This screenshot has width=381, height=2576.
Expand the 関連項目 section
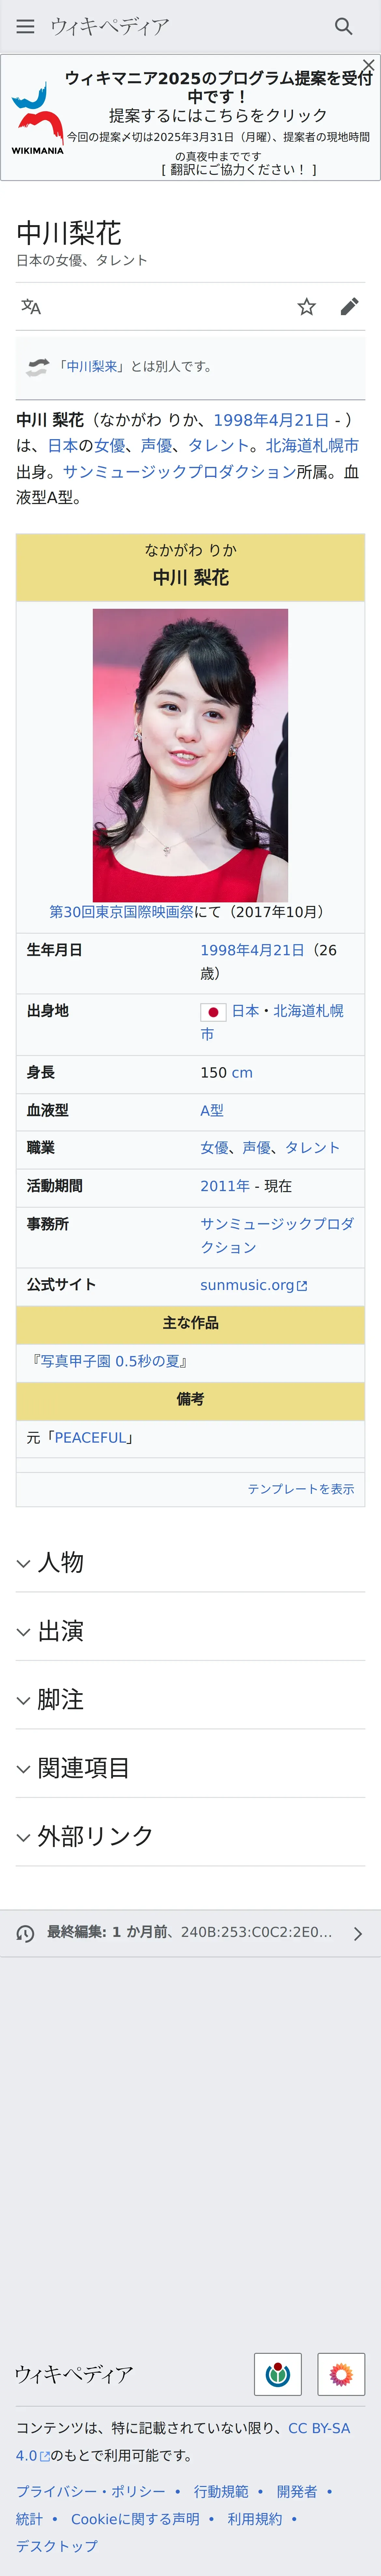pyautogui.click(x=84, y=1767)
